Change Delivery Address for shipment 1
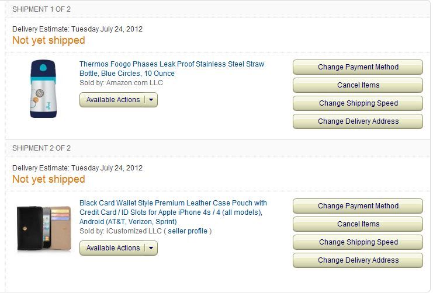This screenshot has height=293, width=433. pyautogui.click(x=358, y=121)
